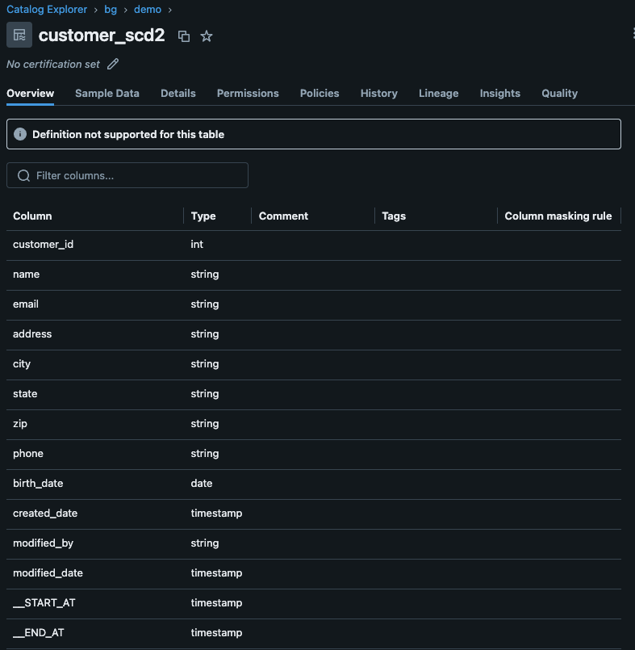
Task: Focus the Filter columns input
Action: (127, 175)
